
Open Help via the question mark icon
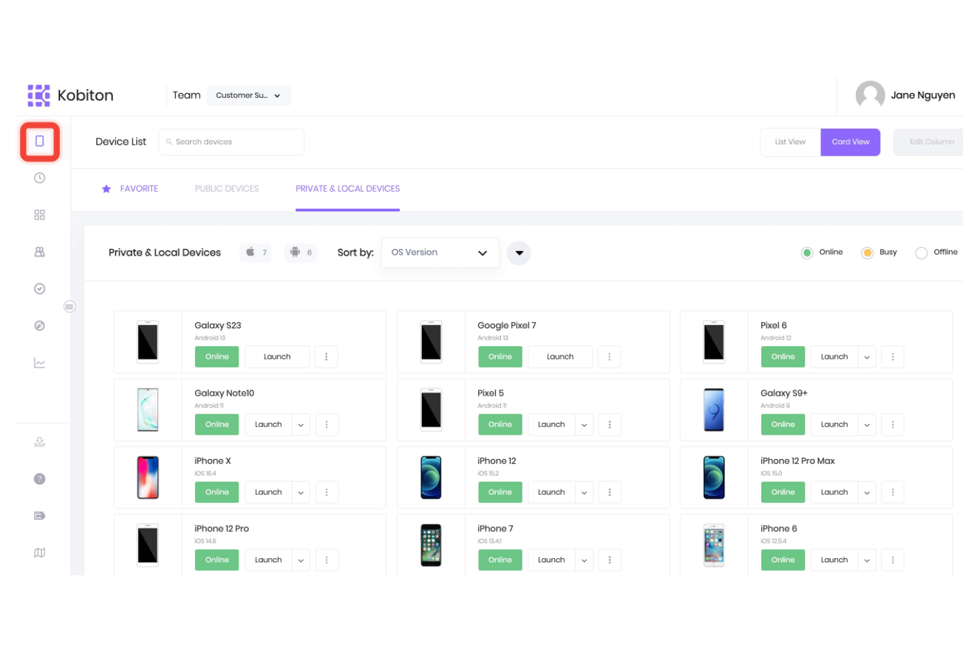point(39,479)
